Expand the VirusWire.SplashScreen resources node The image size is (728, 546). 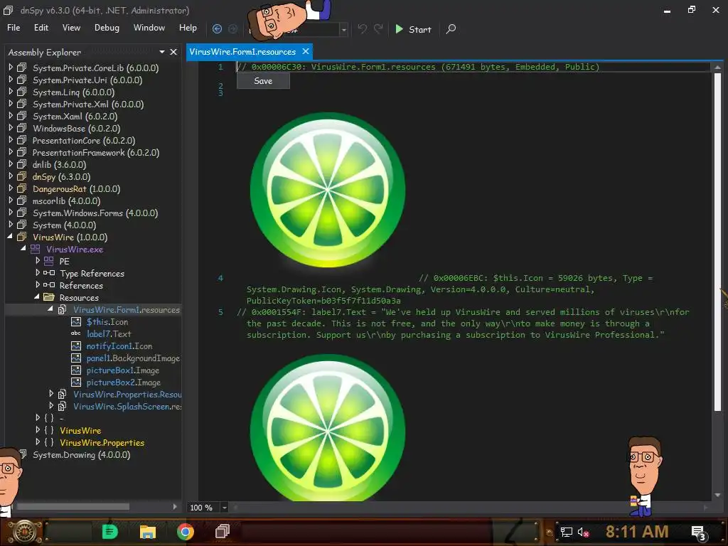[51, 405]
